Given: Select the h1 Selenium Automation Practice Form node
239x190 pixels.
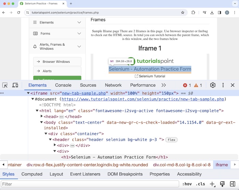Looking at the screenshot, I should pos(114,157).
